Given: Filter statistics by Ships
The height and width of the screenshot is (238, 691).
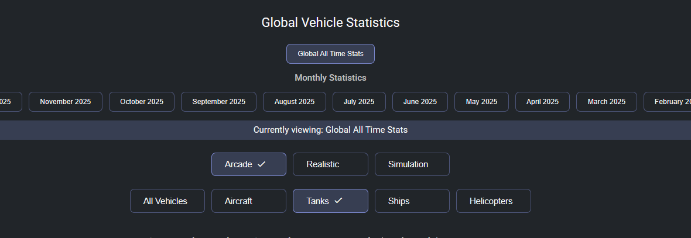Looking at the screenshot, I should (412, 201).
